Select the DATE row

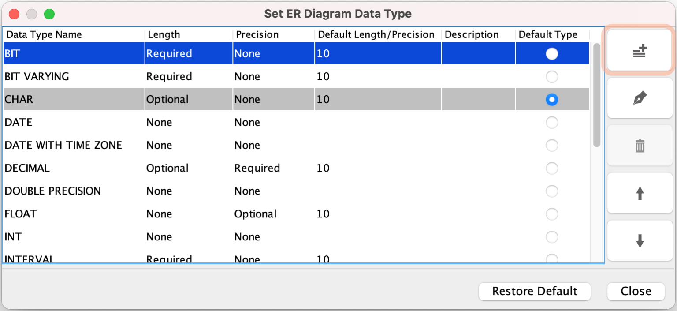(x=71, y=122)
